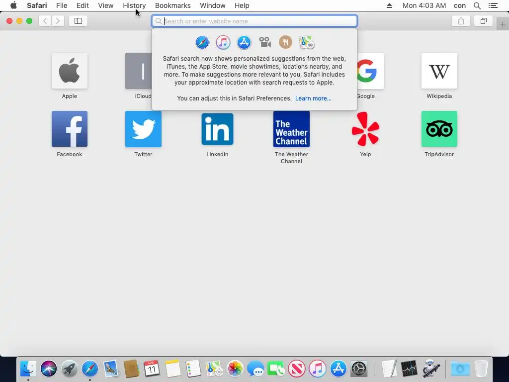The height and width of the screenshot is (382, 509).
Task: Open the Yelp favorite tile
Action: tap(365, 129)
